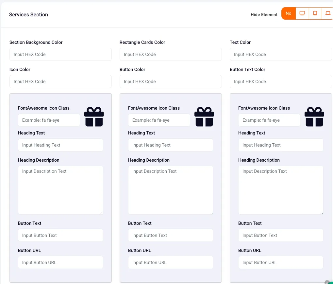Viewport: 333px width, 284px height.
Task: Click the Section Background Color HEX field
Action: [x=60, y=54]
